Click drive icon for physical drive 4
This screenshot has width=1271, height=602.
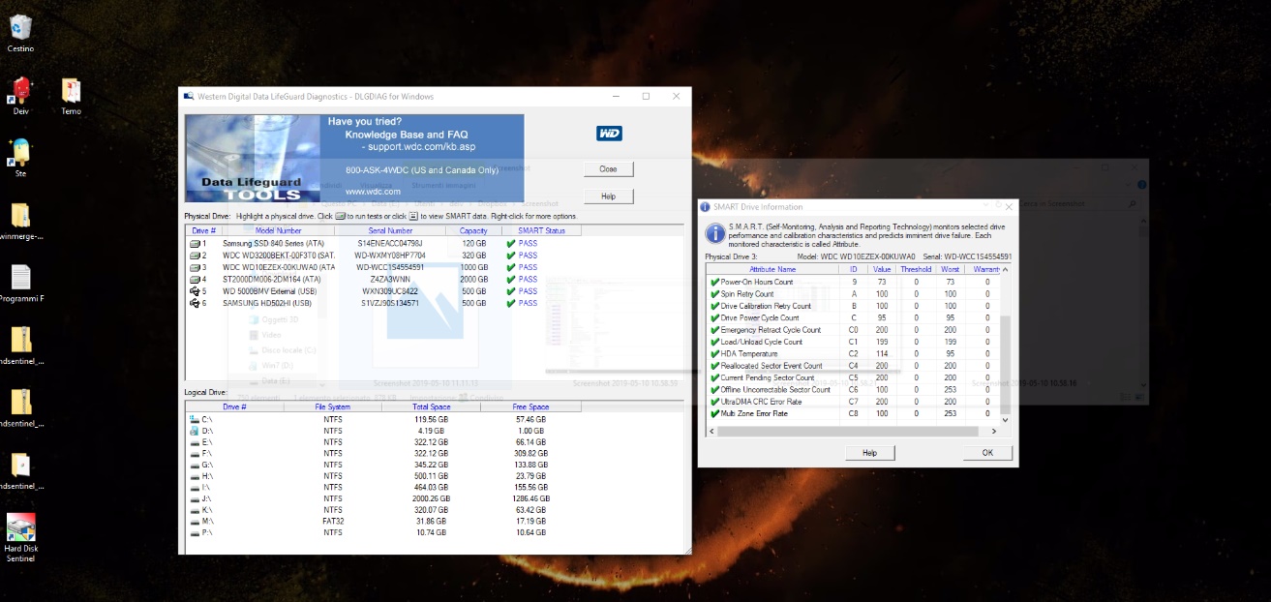(195, 279)
